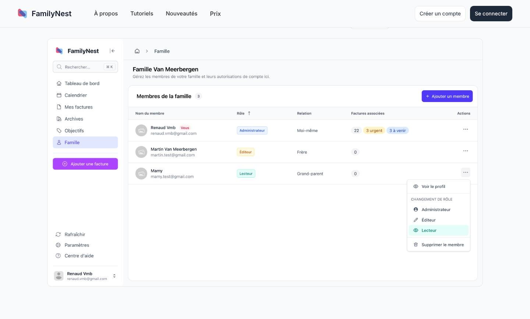Click Ajouter une facture button

coord(85,164)
